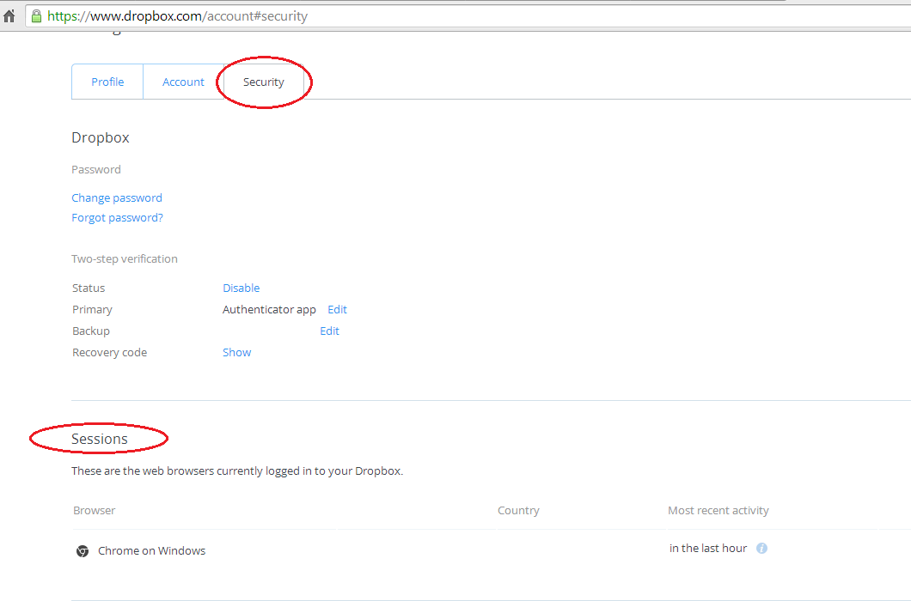Click the Chrome icon in the sessions list
911x601 pixels.
[x=83, y=551]
